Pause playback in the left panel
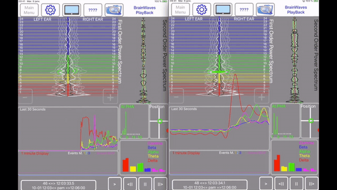The height and width of the screenshot is (190, 337). point(145,184)
